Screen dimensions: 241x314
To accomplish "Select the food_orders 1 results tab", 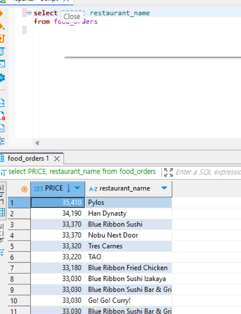I will coord(28,159).
